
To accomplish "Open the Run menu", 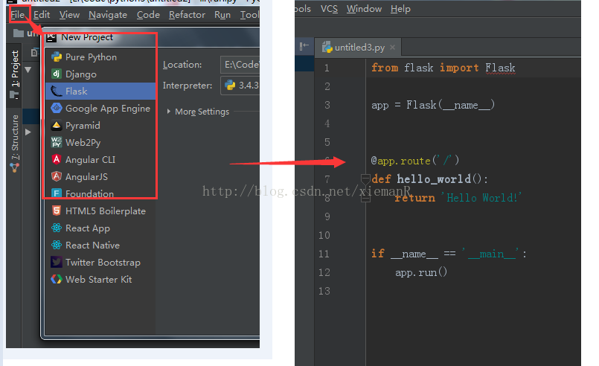I will (x=222, y=15).
